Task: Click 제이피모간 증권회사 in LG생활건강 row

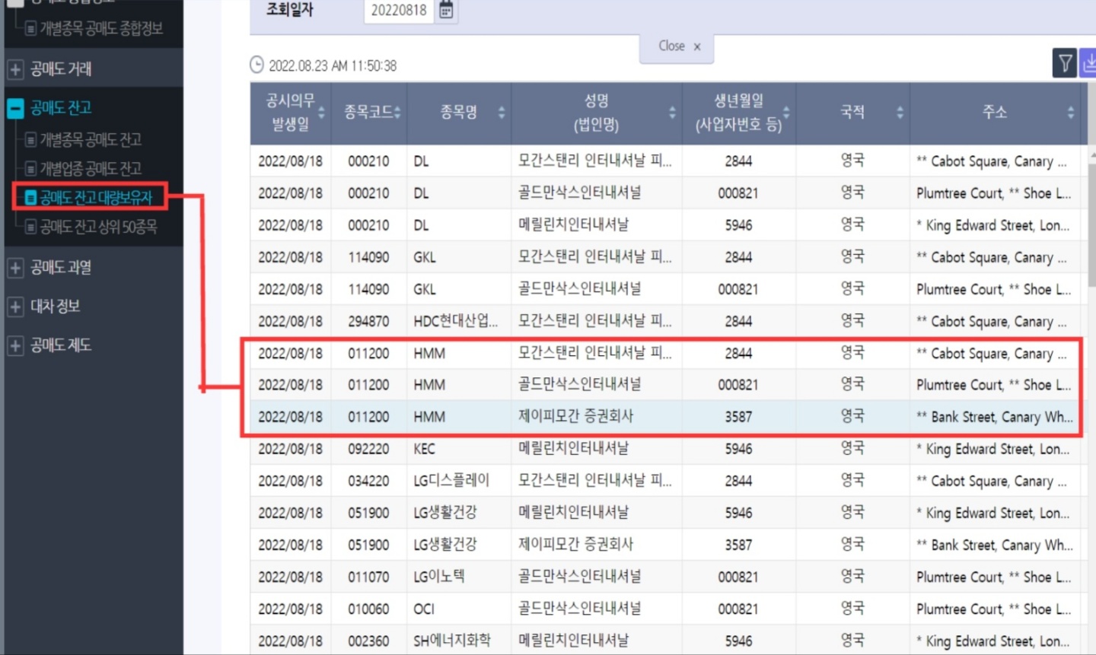Action: coord(575,545)
